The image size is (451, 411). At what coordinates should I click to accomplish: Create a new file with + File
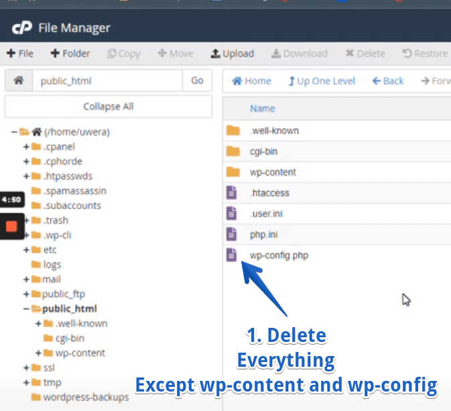point(20,54)
